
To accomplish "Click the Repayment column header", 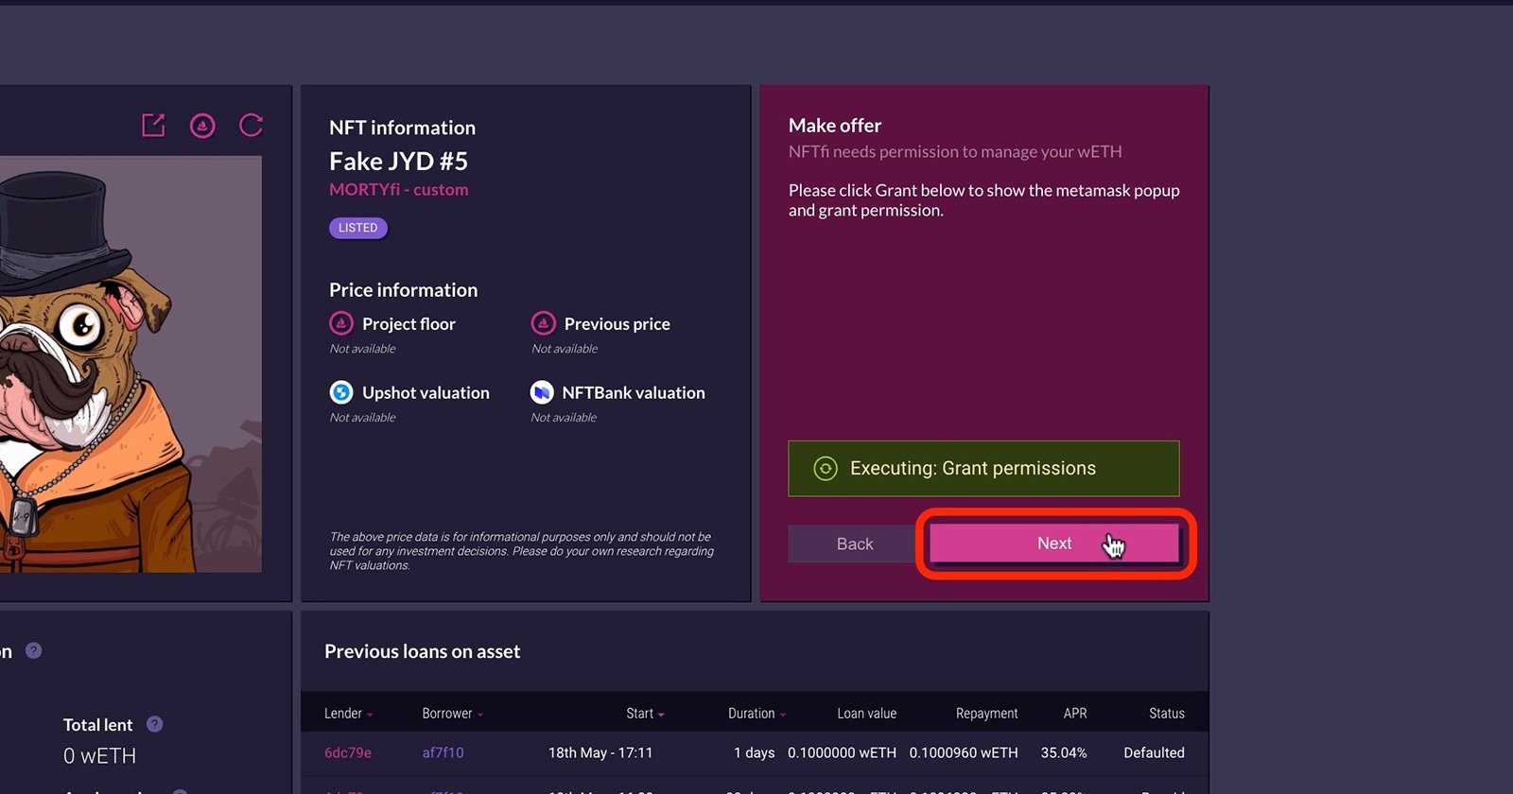I will 986,714.
